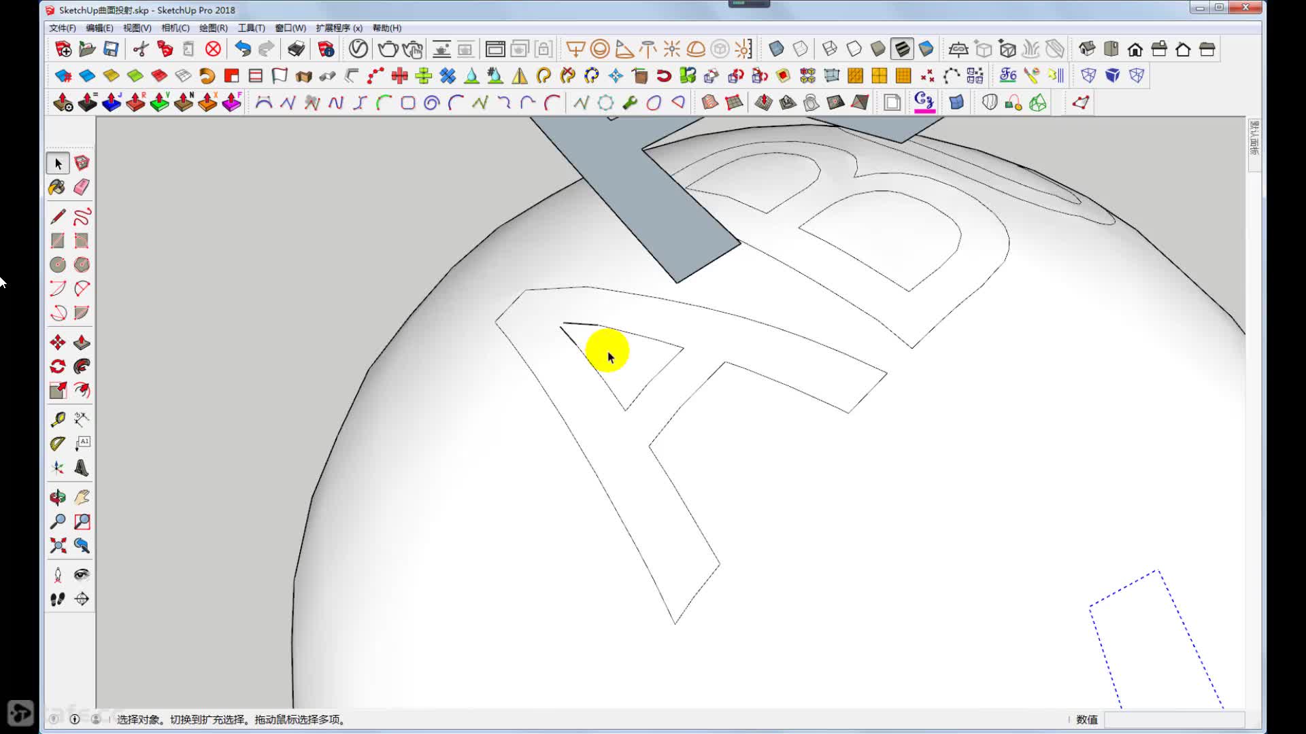Click the status bar info icon

pyautogui.click(x=75, y=719)
